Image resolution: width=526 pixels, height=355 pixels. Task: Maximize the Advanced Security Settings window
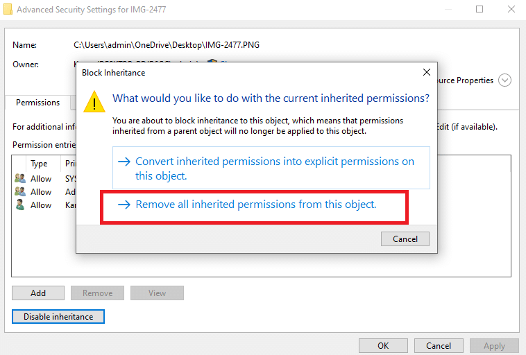[480, 10]
